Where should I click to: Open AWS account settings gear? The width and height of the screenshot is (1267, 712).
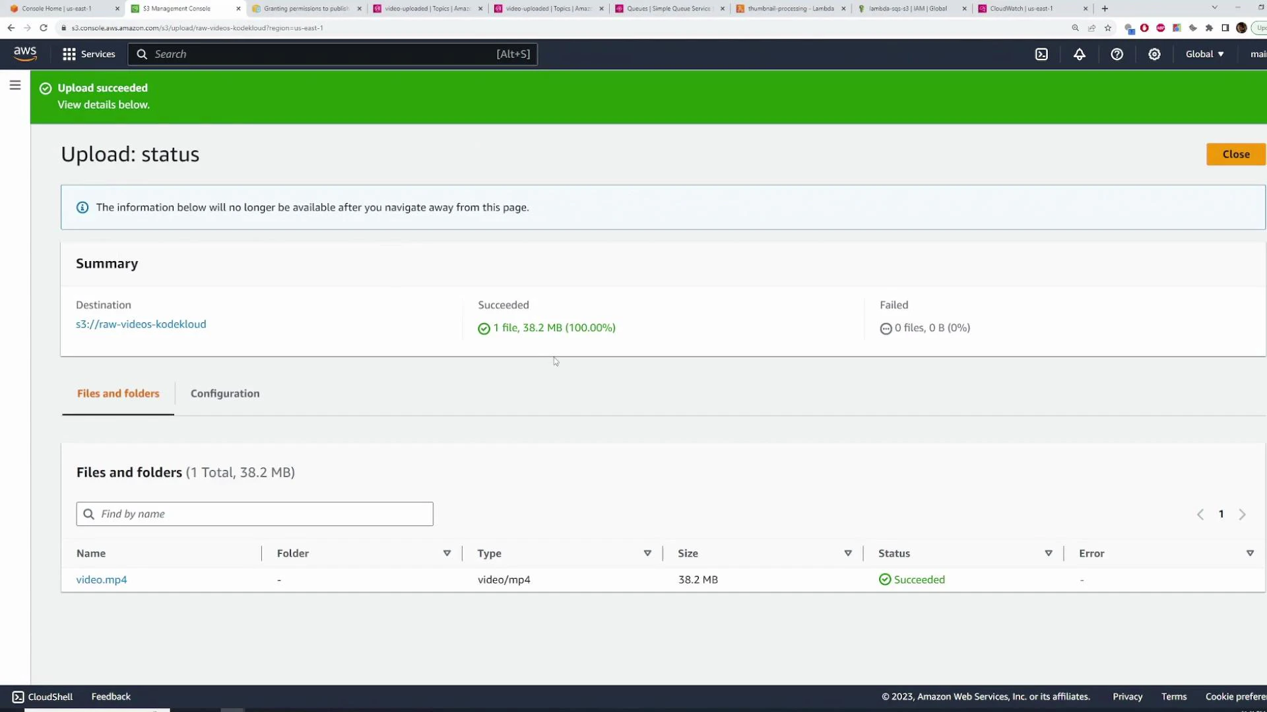pos(1154,54)
